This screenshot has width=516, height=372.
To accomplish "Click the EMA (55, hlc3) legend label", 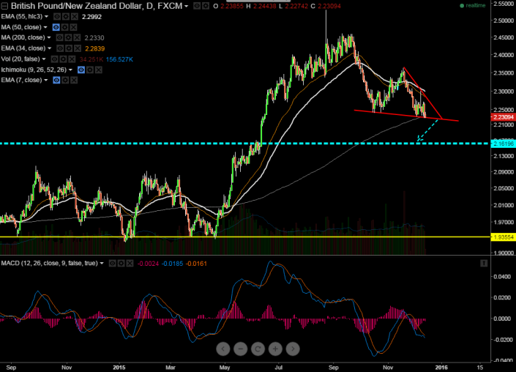I will point(22,16).
